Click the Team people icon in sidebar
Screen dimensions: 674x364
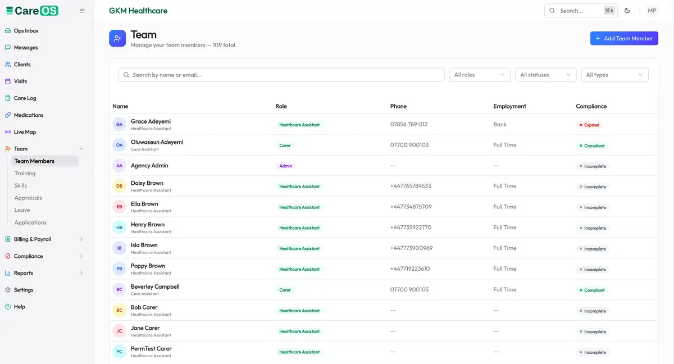coord(8,149)
